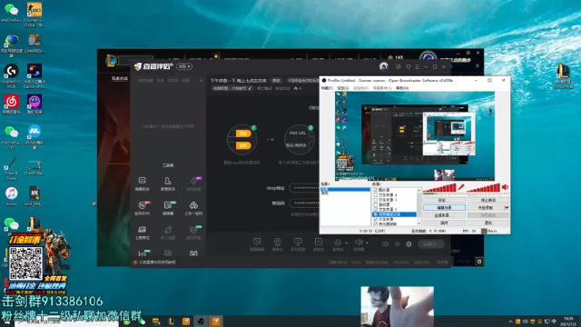Click lower orange copy button in step one

tap(243, 145)
